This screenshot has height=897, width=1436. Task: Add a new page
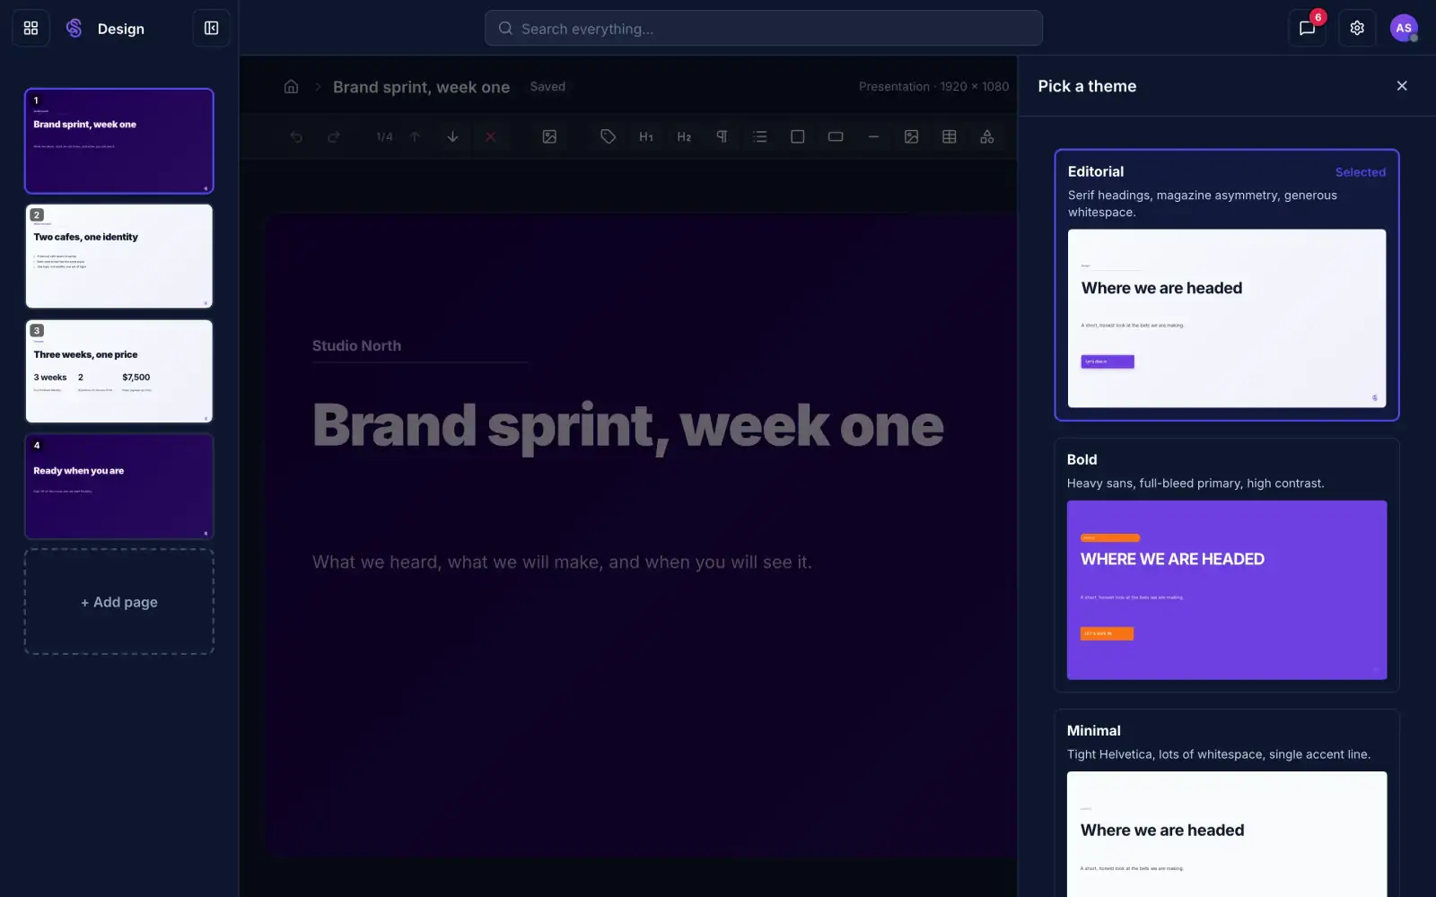click(119, 602)
